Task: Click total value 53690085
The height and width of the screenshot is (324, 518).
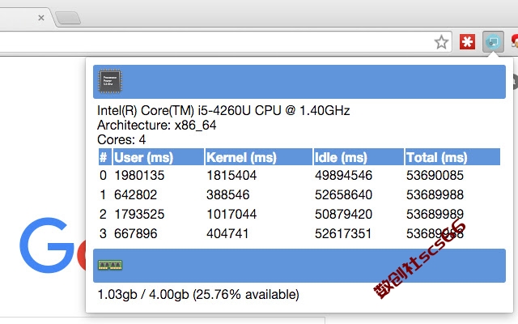Action: pyautogui.click(x=435, y=175)
